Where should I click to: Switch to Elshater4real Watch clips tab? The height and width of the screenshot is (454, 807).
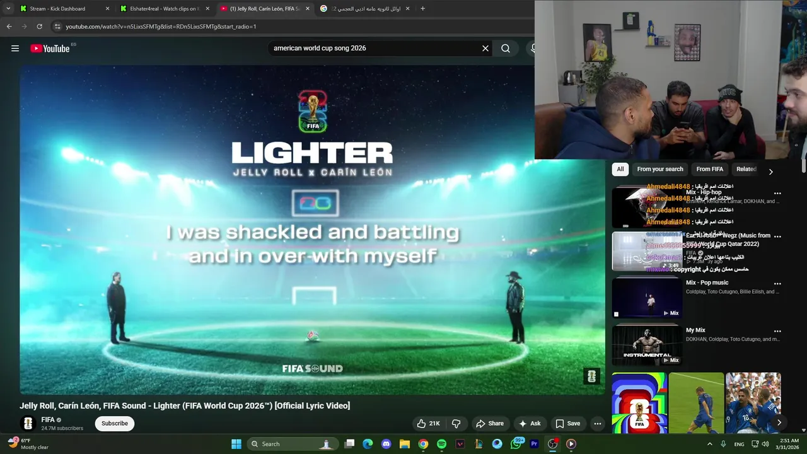pos(164,9)
